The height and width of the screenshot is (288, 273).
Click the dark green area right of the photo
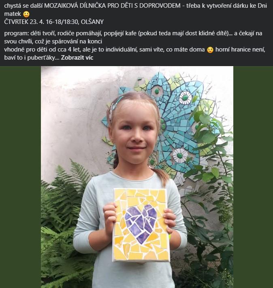coord(253,177)
